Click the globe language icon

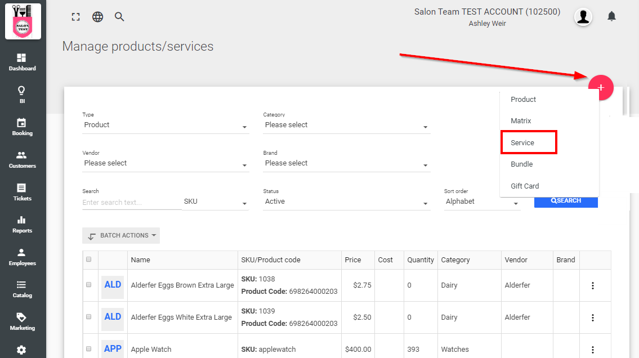(x=97, y=17)
